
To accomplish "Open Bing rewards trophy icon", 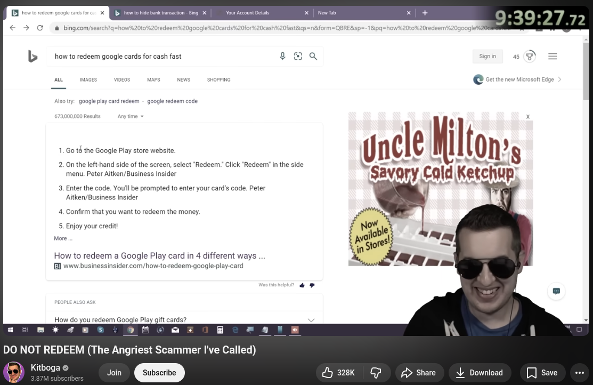I will pos(530,57).
